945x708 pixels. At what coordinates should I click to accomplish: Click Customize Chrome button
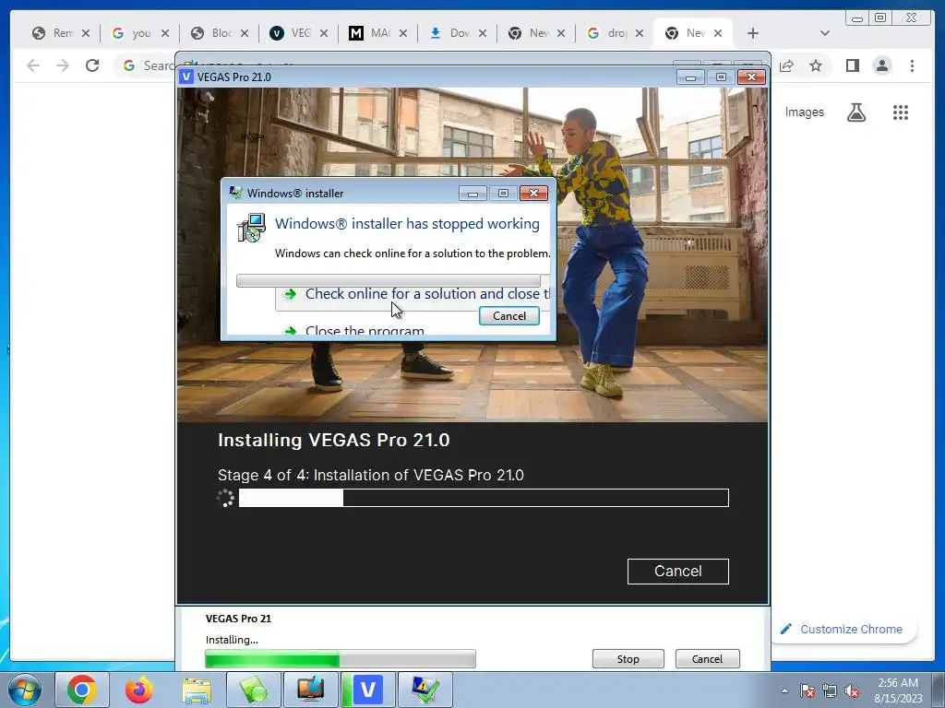point(843,629)
